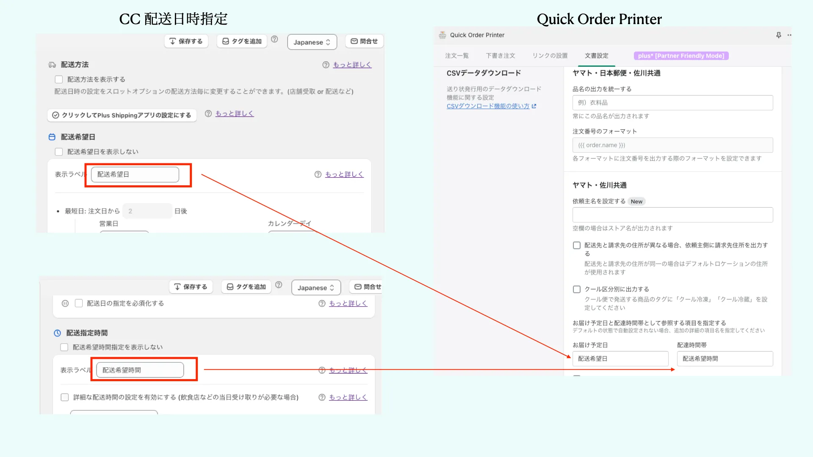Toggle クール区分別に出力する checkbox
Screen dimensions: 813x457
pos(577,289)
